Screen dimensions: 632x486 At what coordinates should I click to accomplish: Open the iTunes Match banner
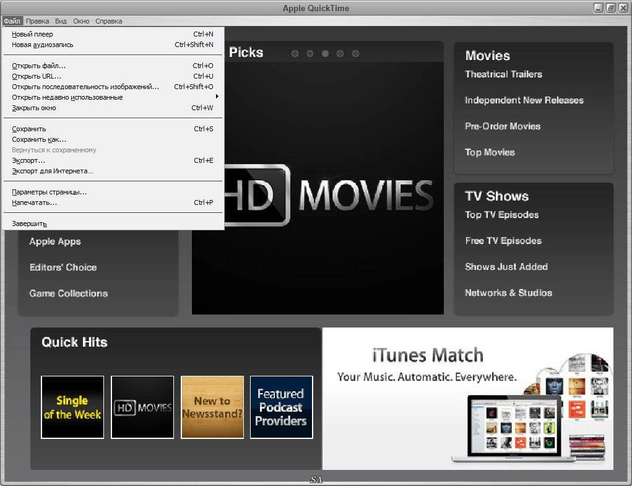tap(468, 399)
